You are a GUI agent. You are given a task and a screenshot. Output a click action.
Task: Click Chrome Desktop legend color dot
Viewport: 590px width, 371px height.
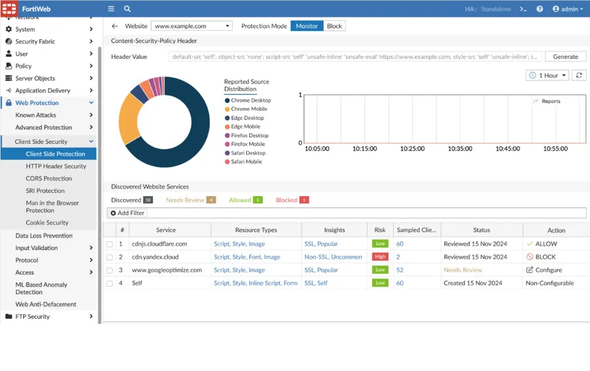pos(227,101)
